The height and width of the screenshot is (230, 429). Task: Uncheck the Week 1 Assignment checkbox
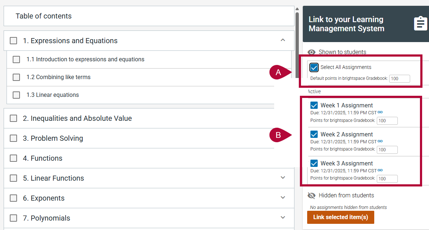pyautogui.click(x=314, y=106)
